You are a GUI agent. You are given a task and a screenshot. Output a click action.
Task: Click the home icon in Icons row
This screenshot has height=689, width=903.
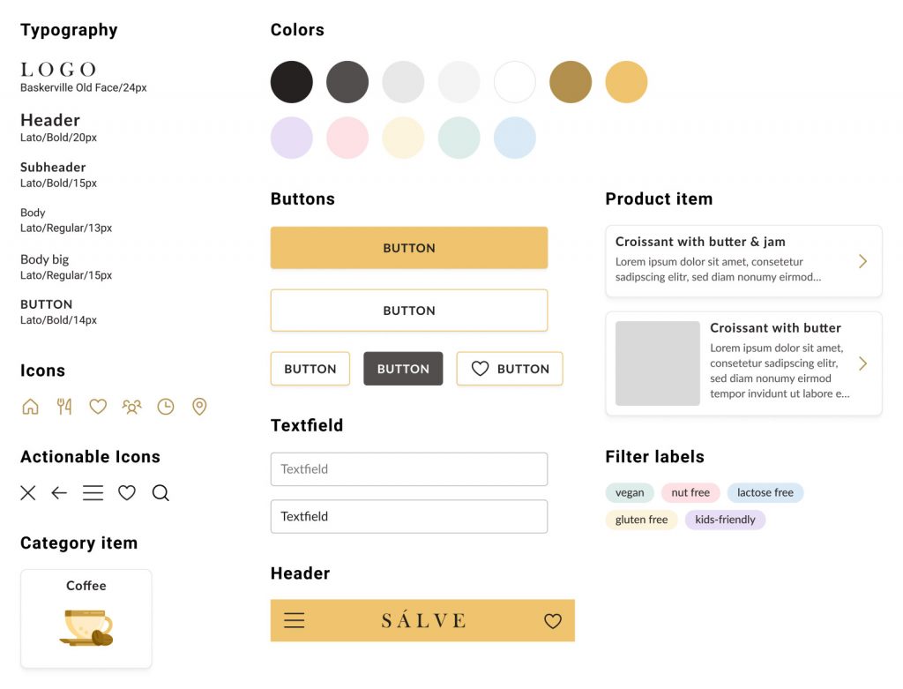[x=30, y=407]
